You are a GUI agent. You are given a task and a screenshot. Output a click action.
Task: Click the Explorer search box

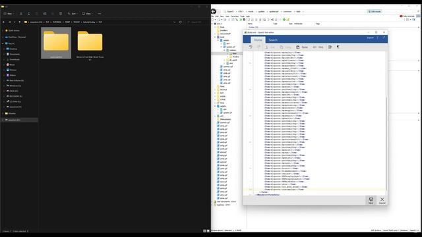[198, 22]
